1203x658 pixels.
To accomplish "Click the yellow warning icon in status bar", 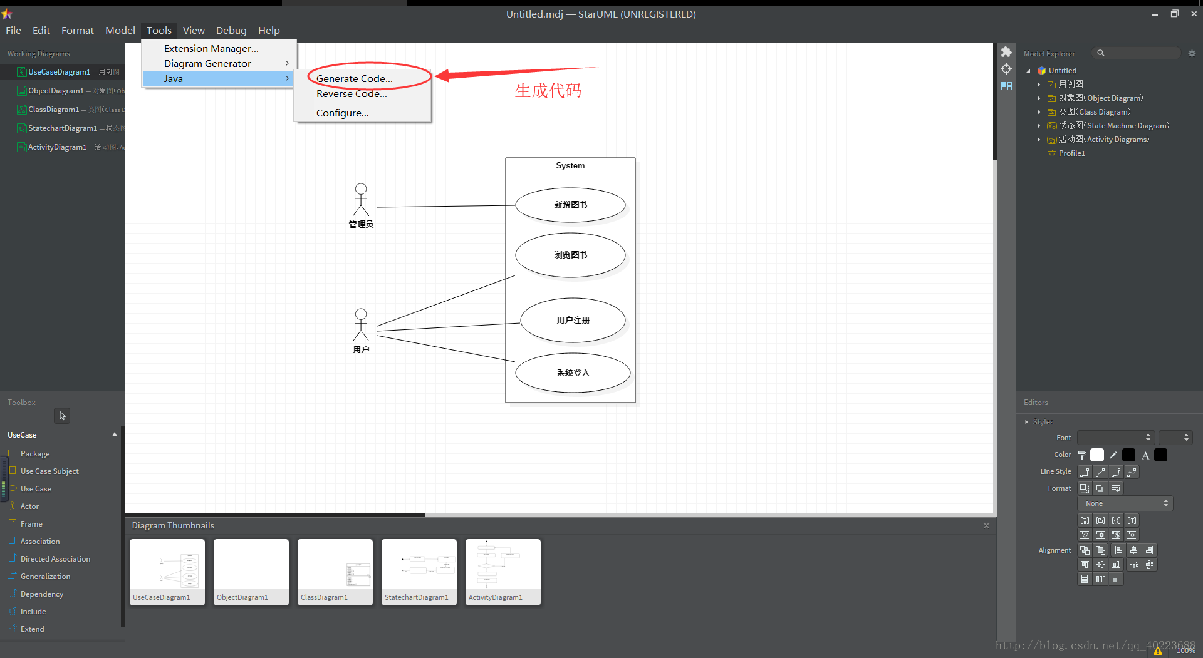I will coord(1157,650).
